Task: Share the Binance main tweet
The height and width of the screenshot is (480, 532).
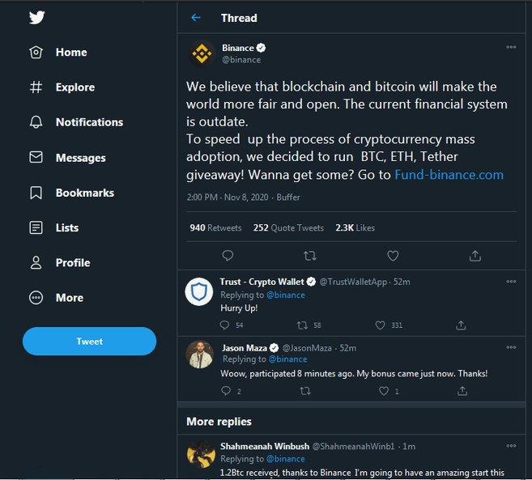Action: point(475,256)
